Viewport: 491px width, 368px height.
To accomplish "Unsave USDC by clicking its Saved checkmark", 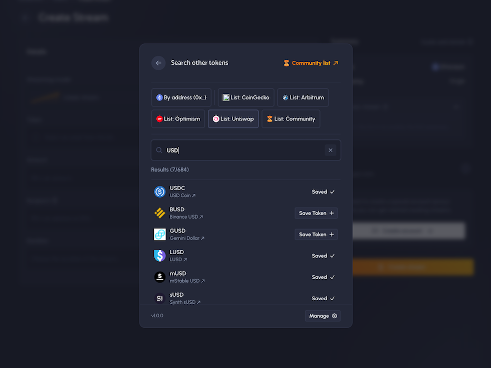I will (x=323, y=191).
